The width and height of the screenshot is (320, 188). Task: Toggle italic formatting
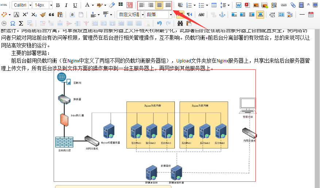click(66, 5)
